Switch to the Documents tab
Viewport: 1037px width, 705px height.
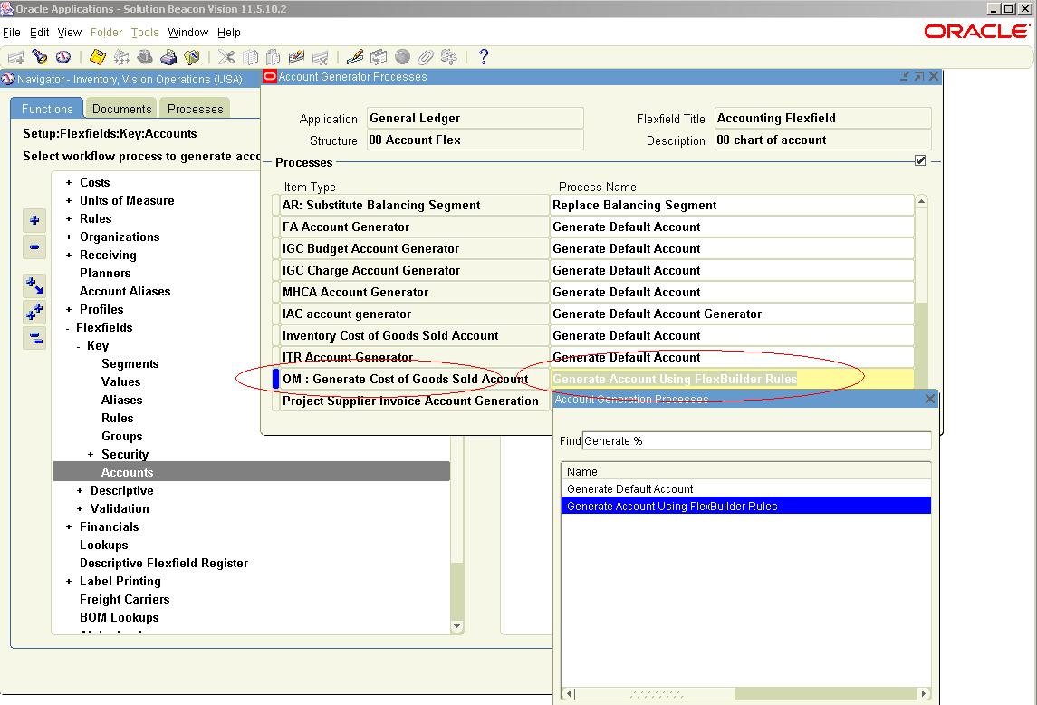pos(121,109)
